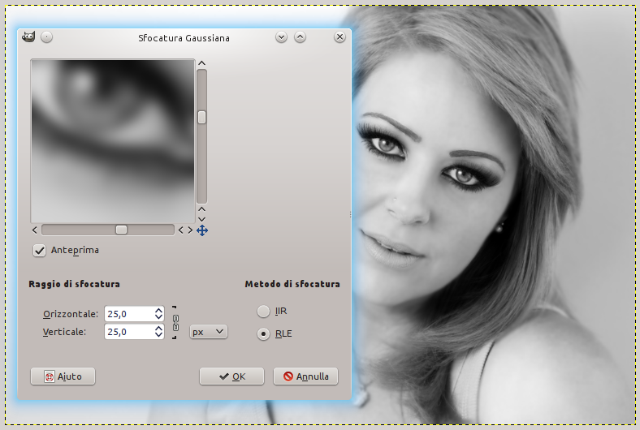Click the Metodo di sfocatura heading
The image size is (640, 430).
coord(292,284)
